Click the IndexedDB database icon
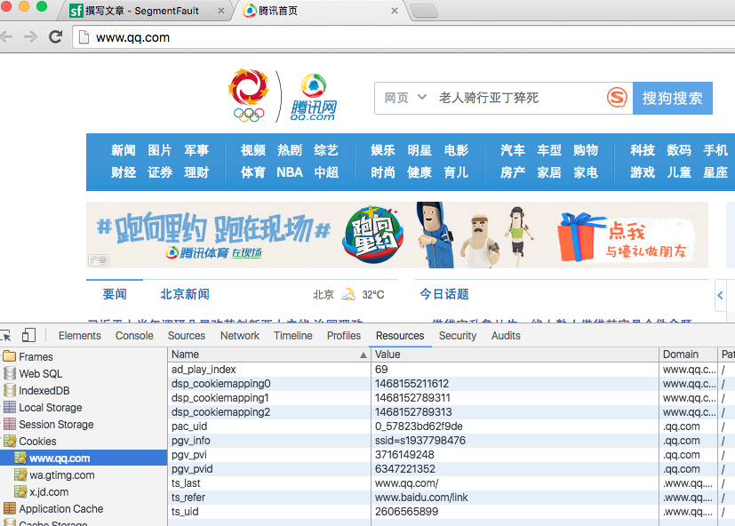 coord(10,390)
